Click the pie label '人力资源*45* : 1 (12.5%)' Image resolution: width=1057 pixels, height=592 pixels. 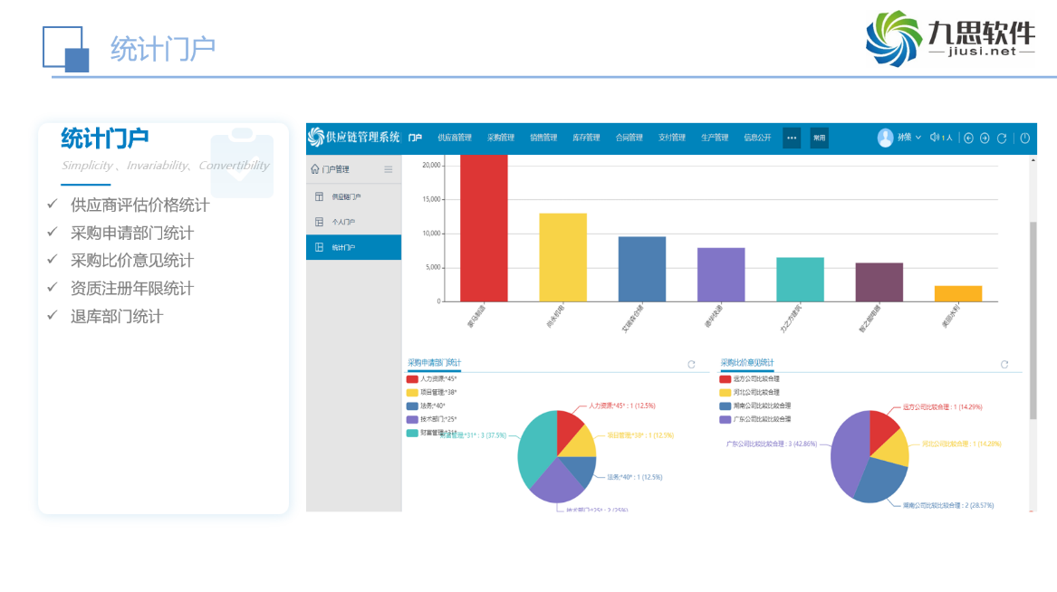[x=621, y=406]
